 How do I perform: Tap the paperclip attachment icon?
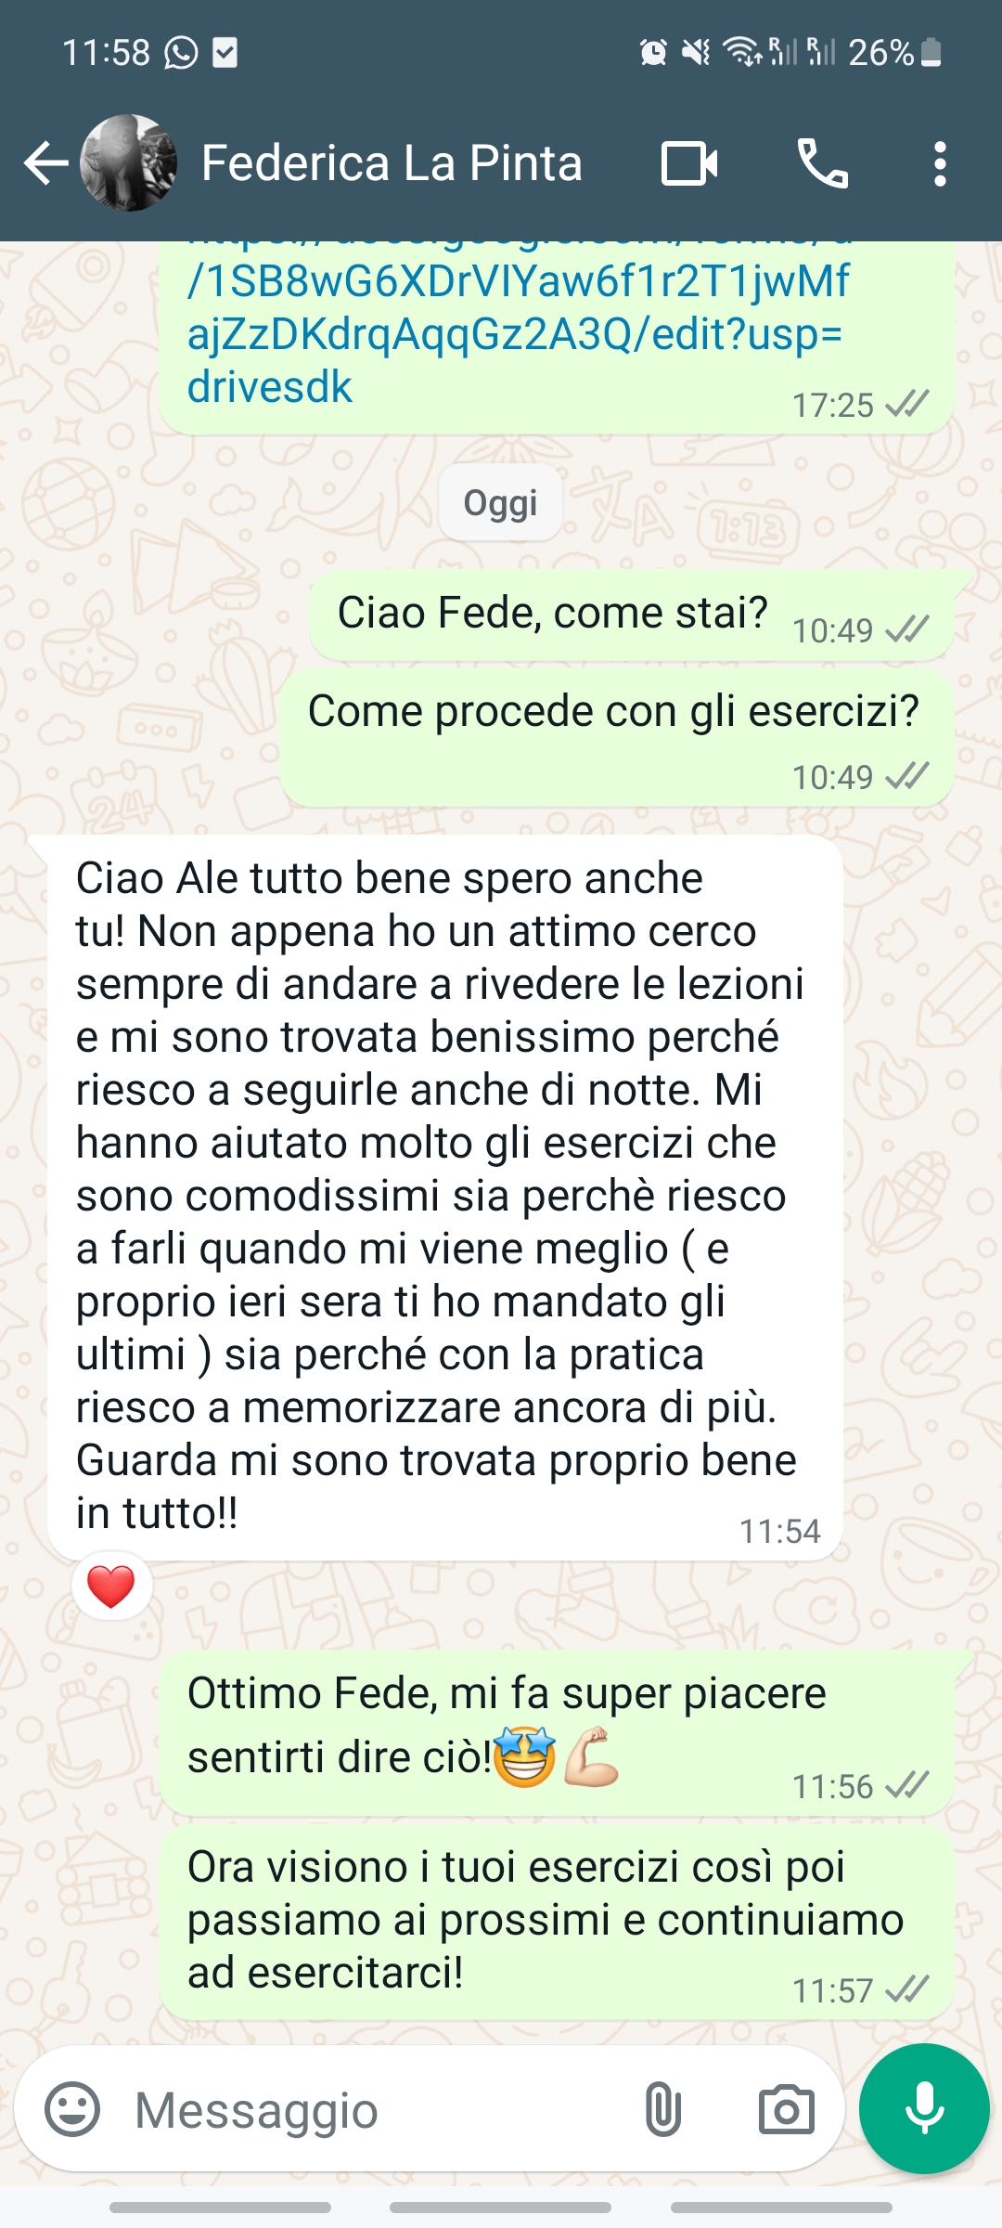pos(662,2109)
